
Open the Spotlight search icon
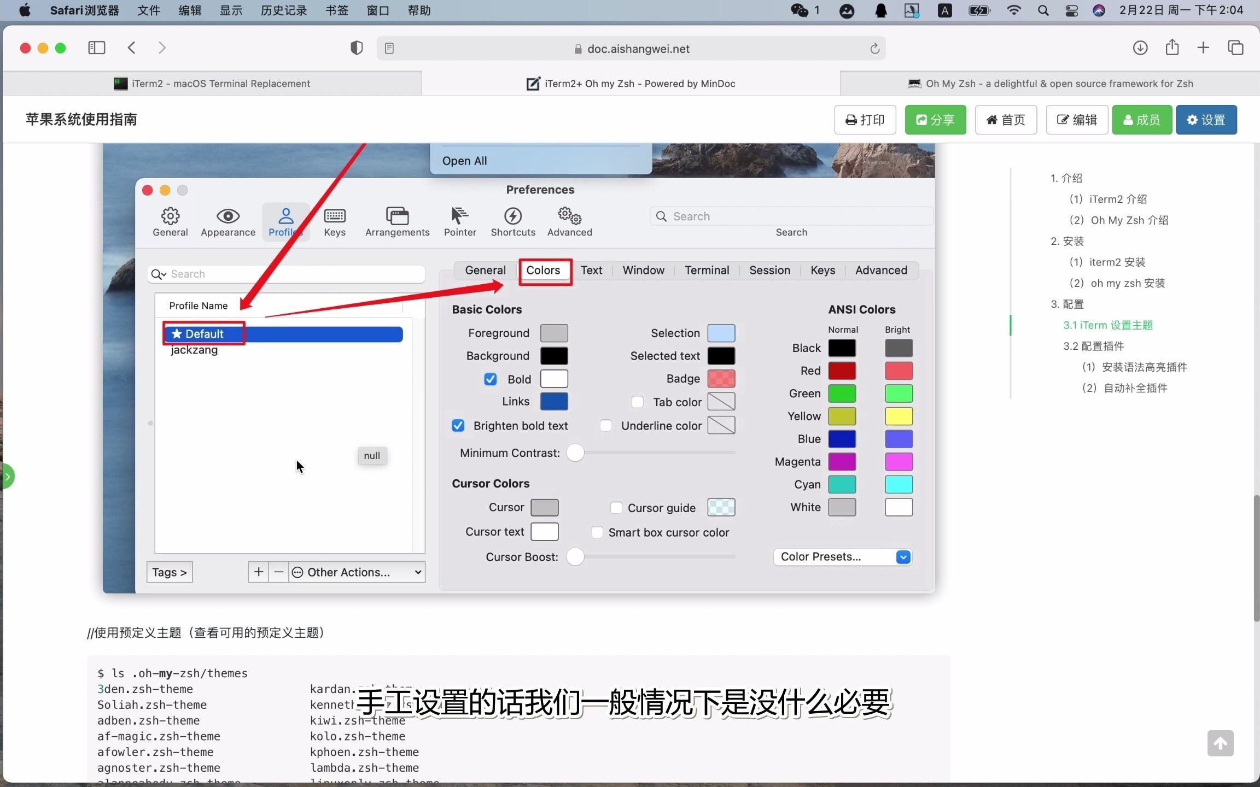pyautogui.click(x=1043, y=10)
